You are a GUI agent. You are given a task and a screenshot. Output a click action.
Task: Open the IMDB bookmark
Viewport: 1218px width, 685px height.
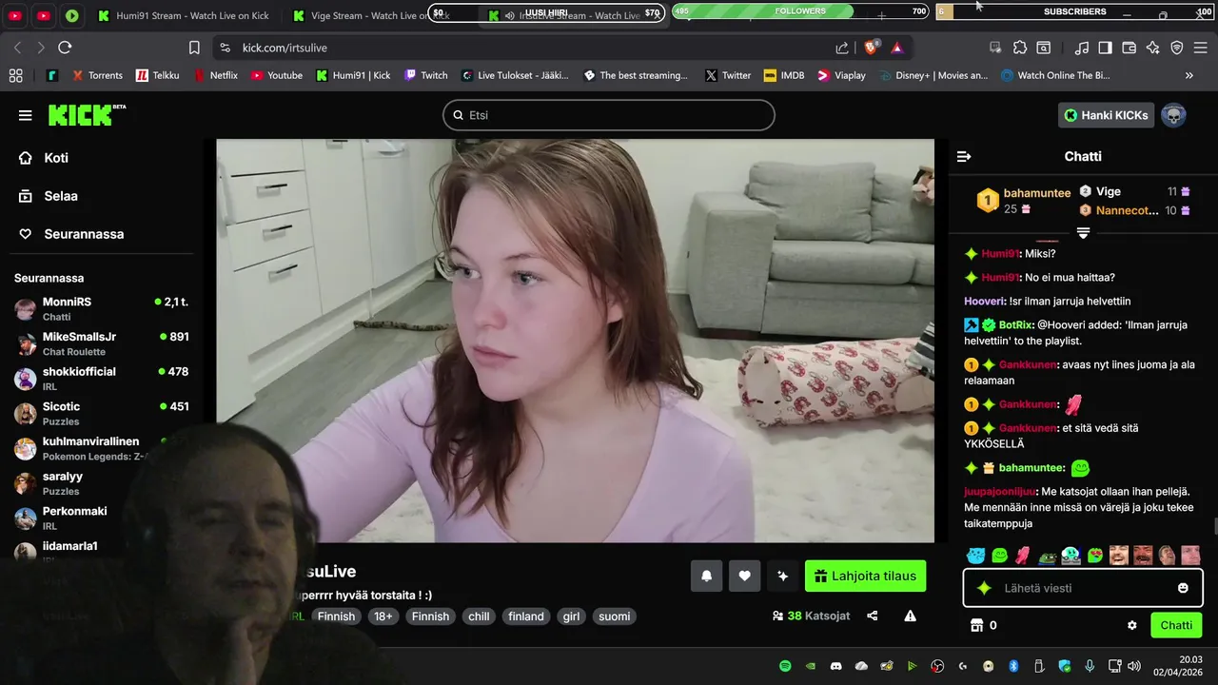point(783,75)
